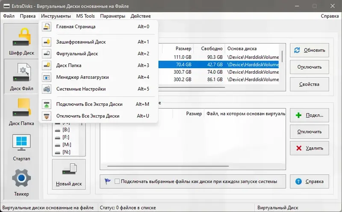342x212 pixels.
Task: Choose Менеджер Автозагрузки menu entry
Action: click(98, 77)
